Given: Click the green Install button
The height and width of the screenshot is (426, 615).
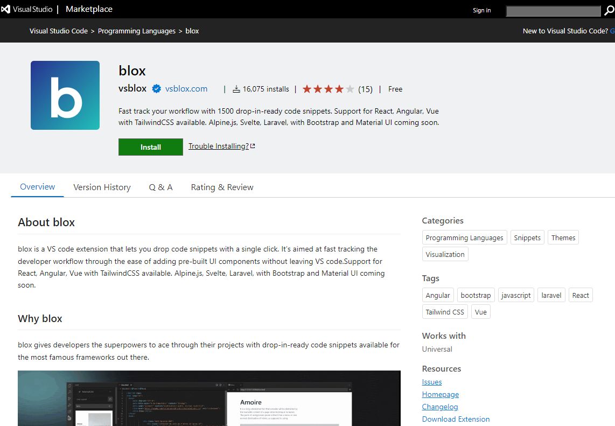Looking at the screenshot, I should pyautogui.click(x=151, y=146).
